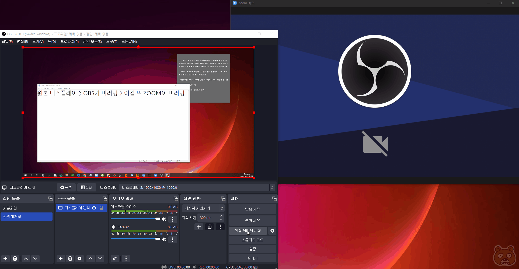Move source up arrow
This screenshot has height=269, width=519.
click(90, 258)
